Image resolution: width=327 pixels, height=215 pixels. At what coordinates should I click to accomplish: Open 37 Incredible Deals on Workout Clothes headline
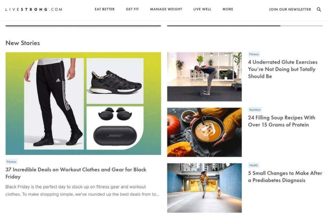tap(76, 173)
